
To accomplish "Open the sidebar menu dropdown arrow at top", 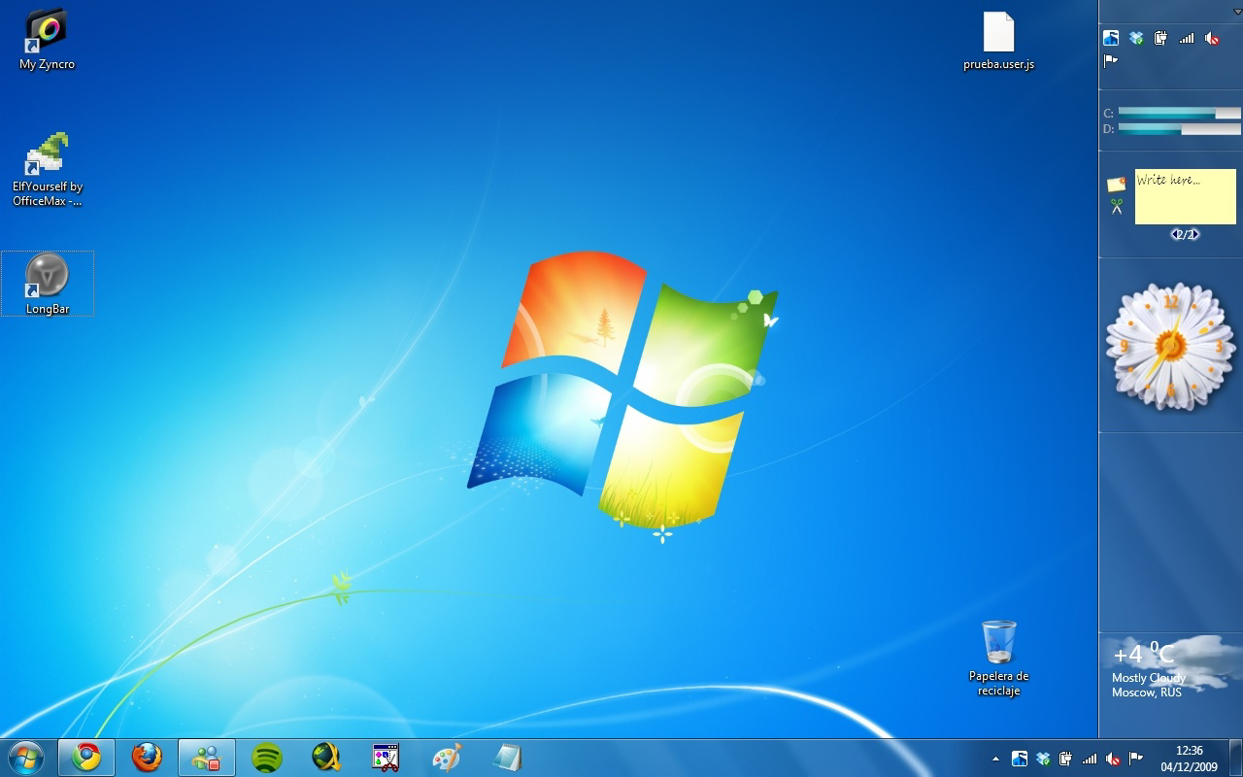I will point(1236,11).
